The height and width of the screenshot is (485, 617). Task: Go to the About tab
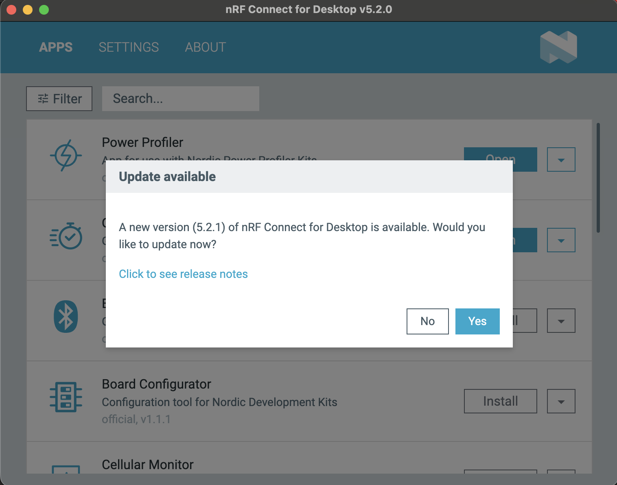206,47
